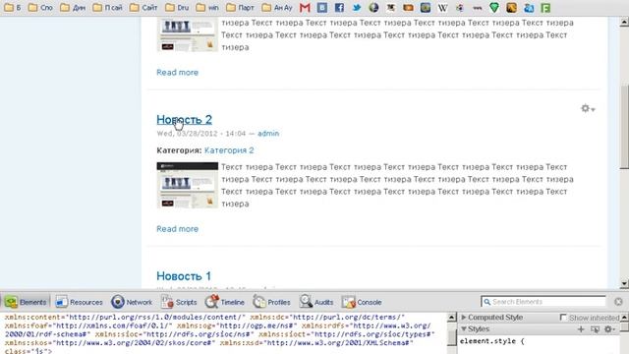The image size is (629, 354).
Task: Open Новость 2 thumbnail image
Action: pyautogui.click(x=188, y=185)
